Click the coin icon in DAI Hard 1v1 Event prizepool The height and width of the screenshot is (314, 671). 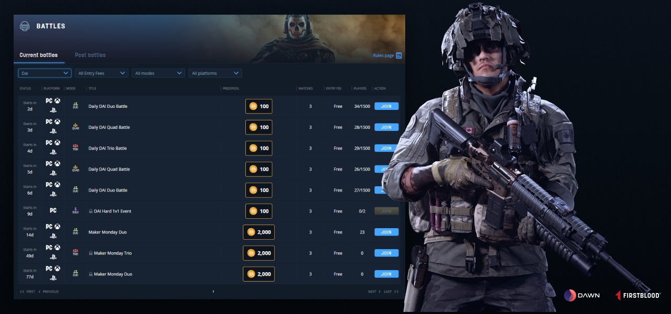pyautogui.click(x=253, y=211)
